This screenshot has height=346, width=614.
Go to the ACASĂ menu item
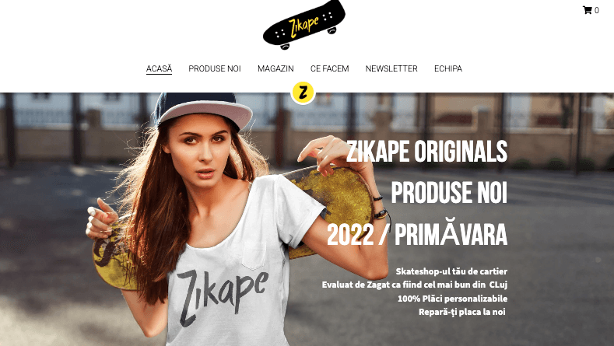(159, 68)
